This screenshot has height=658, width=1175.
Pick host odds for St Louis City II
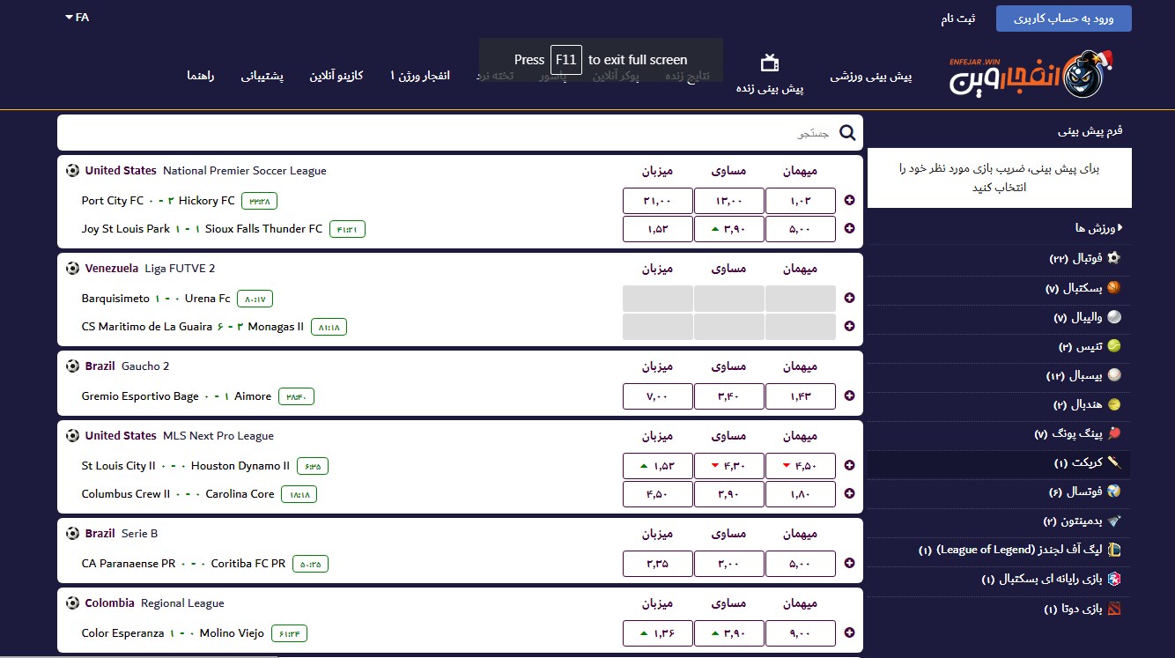pos(657,466)
